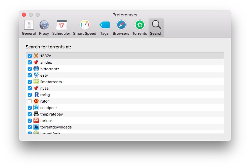The image size is (250, 168).
Task: Open the General preferences pane
Action: (29, 28)
